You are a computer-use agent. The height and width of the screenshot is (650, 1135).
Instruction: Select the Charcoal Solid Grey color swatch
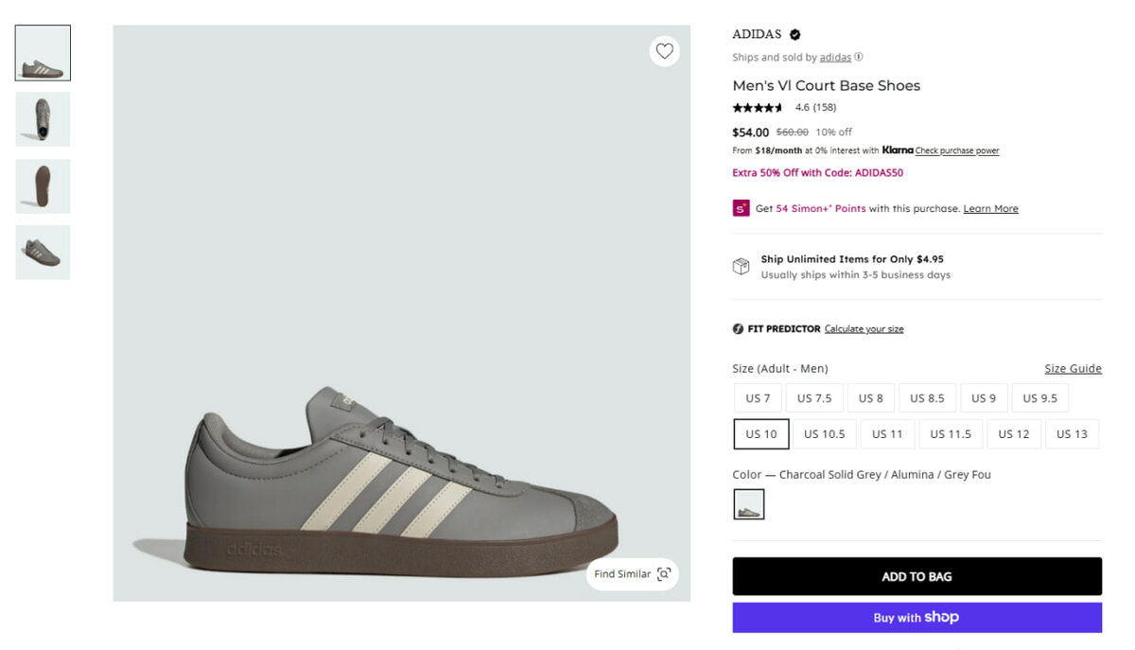coord(749,504)
